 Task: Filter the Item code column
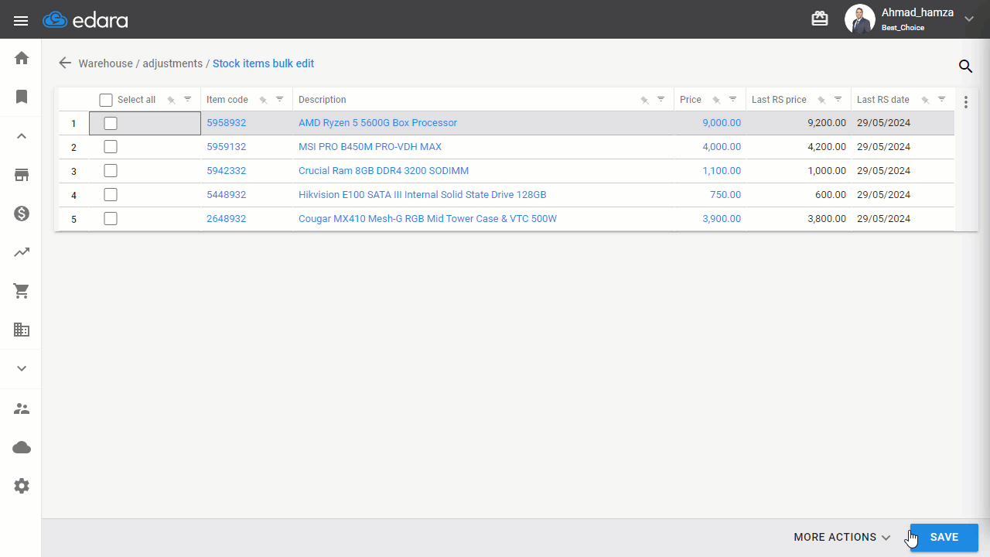click(x=280, y=99)
